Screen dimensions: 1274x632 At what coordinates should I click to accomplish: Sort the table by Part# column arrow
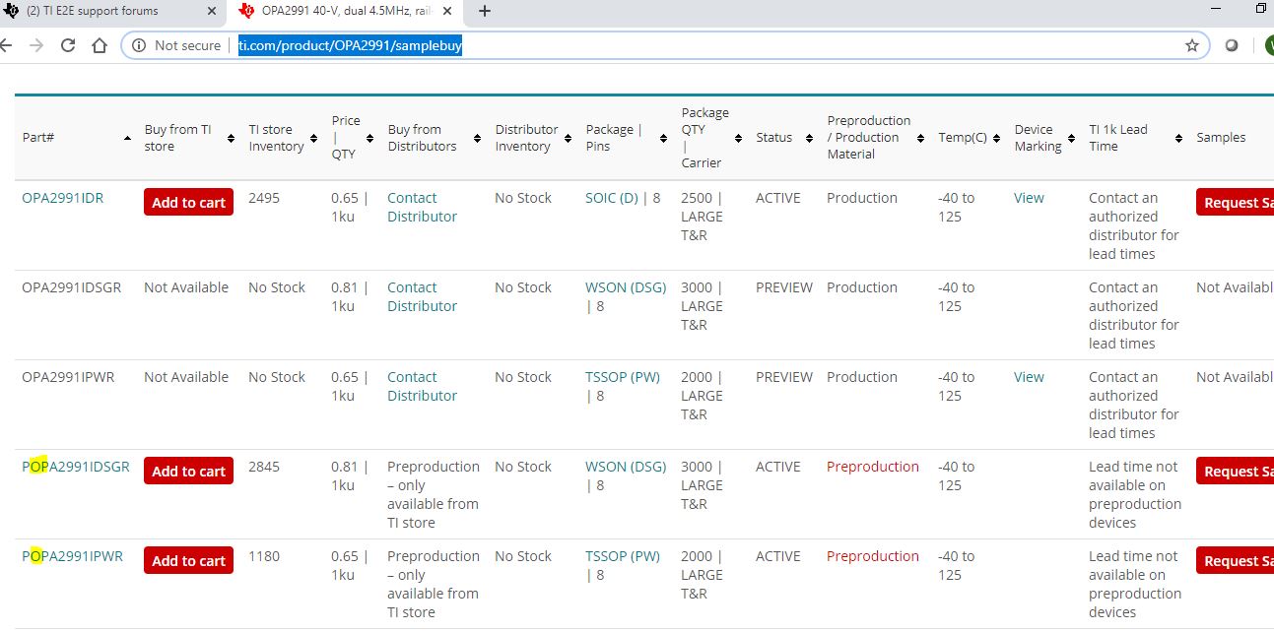point(127,138)
